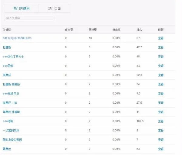Viewport: 182px width, 155px height.
Task: Open keyword link site:blog.0916688.com
Action: click(17, 38)
